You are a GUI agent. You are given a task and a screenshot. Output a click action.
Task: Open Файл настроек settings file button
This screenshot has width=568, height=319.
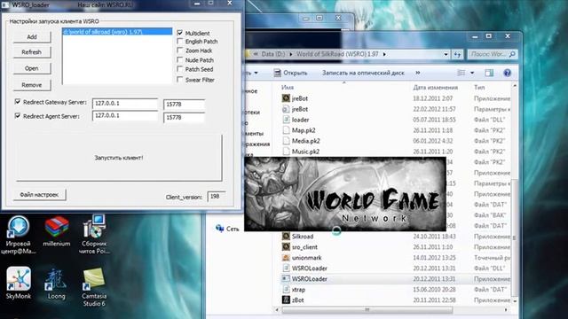39,195
